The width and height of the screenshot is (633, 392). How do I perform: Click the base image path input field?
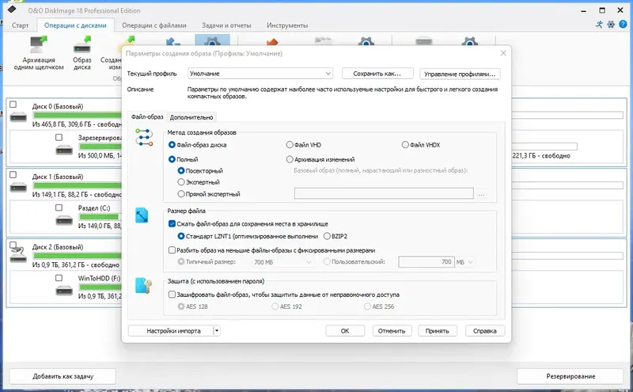(384, 193)
